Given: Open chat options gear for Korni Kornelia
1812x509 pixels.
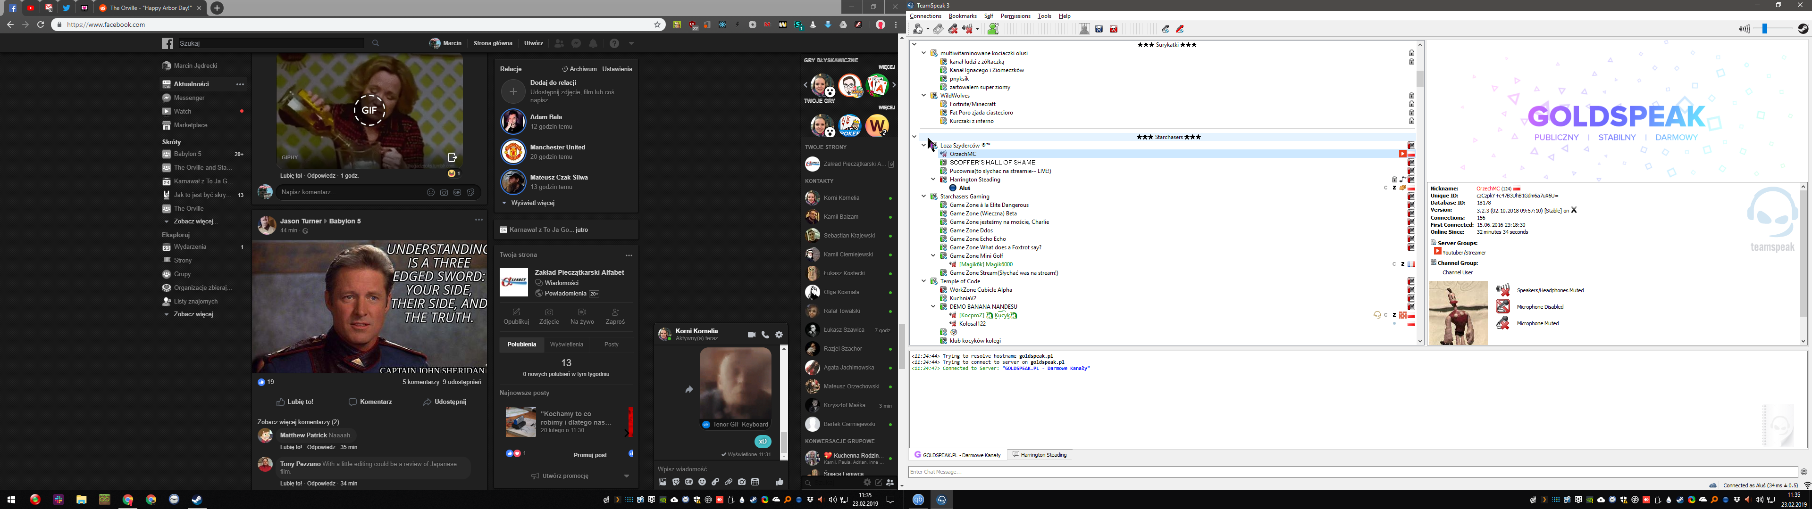Looking at the screenshot, I should [x=779, y=335].
